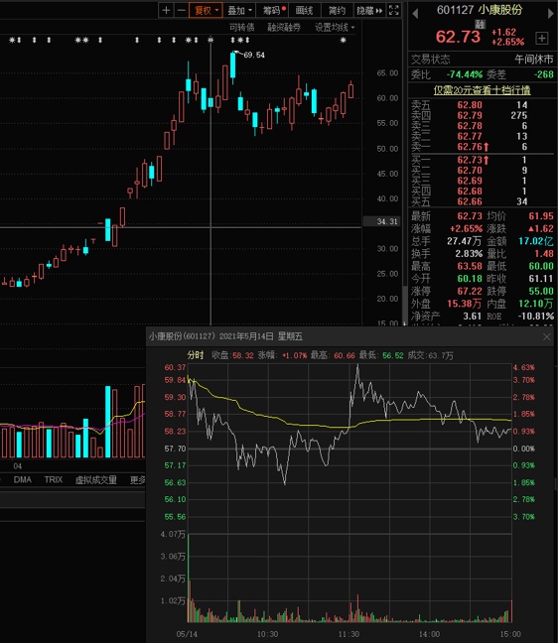Viewport: 558px width, 643px height.
Task: Go to next stock with right arrow
Action: (x=551, y=13)
